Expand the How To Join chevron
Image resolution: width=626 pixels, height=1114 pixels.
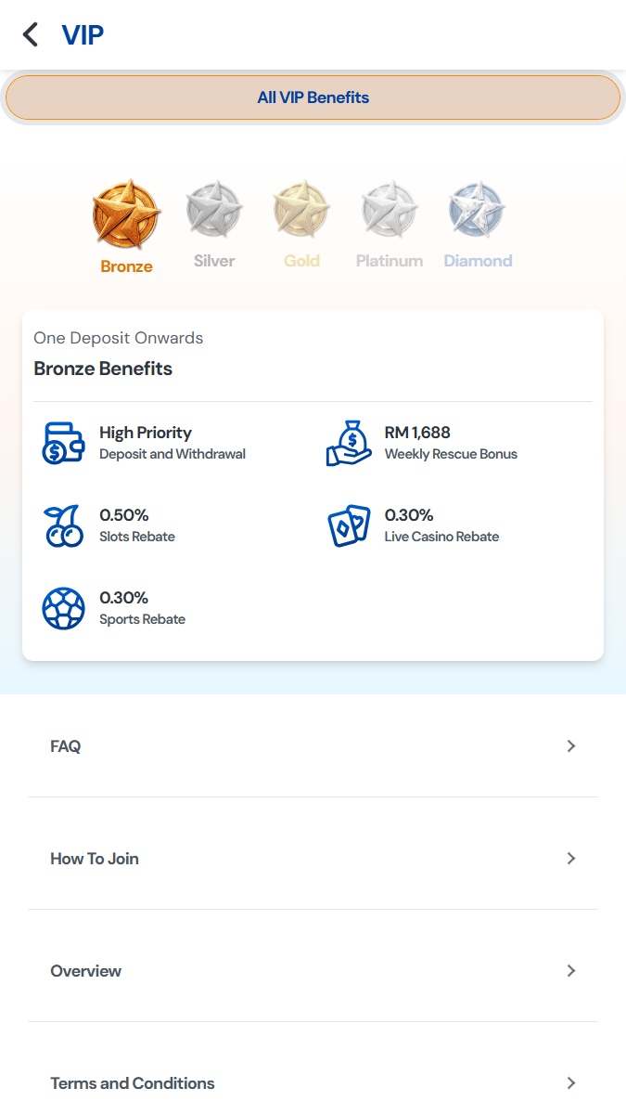point(571,859)
